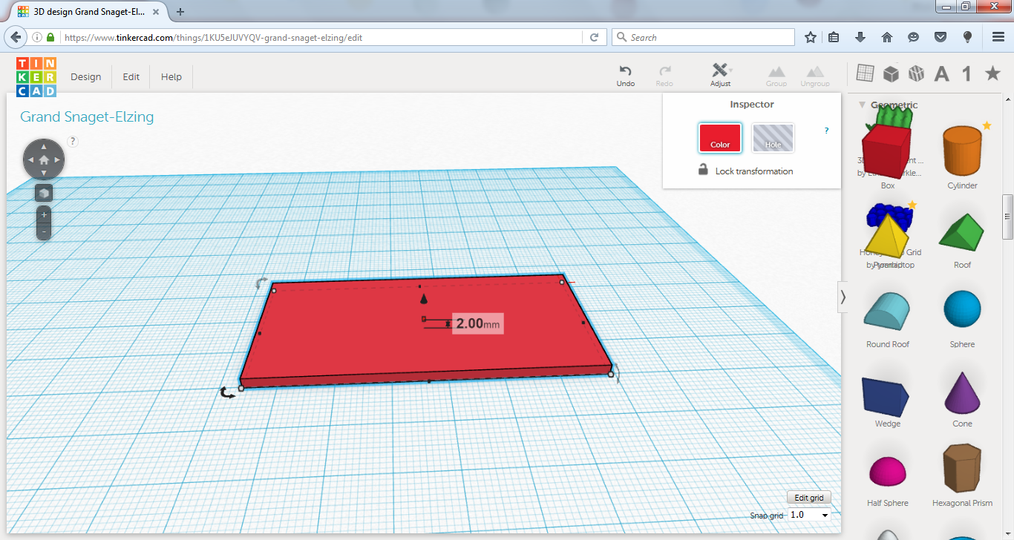The height and width of the screenshot is (540, 1014).
Task: Open the letters category icon A
Action: coord(941,73)
